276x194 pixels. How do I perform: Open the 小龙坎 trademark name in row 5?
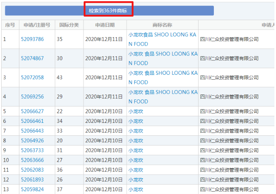tap(136, 111)
